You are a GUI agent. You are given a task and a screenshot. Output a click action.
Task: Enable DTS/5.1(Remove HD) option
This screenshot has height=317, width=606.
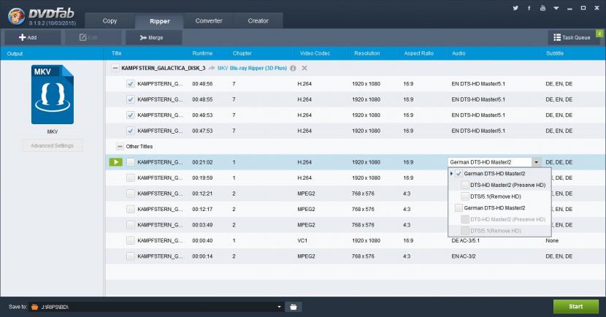click(x=465, y=196)
